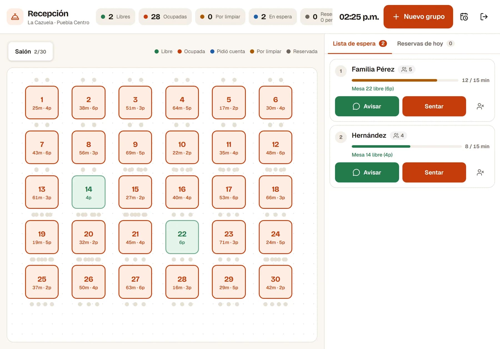Click the En espera status chip
The width and height of the screenshot is (500, 349).
273,17
